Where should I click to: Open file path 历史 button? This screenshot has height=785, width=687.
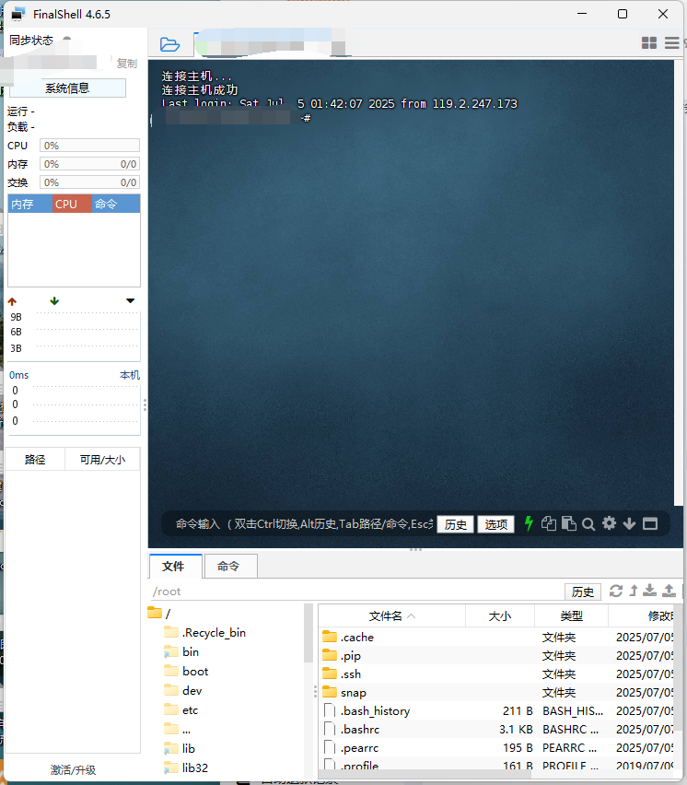pyautogui.click(x=582, y=592)
